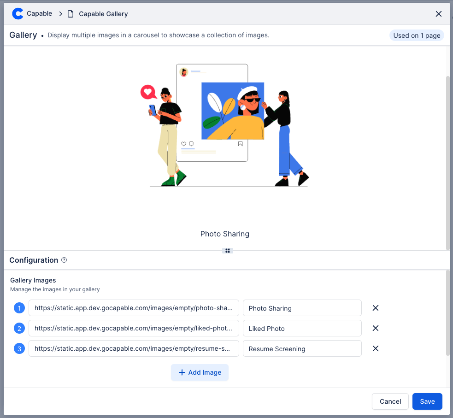Click the number 1 row badge
The height and width of the screenshot is (418, 453).
19,308
